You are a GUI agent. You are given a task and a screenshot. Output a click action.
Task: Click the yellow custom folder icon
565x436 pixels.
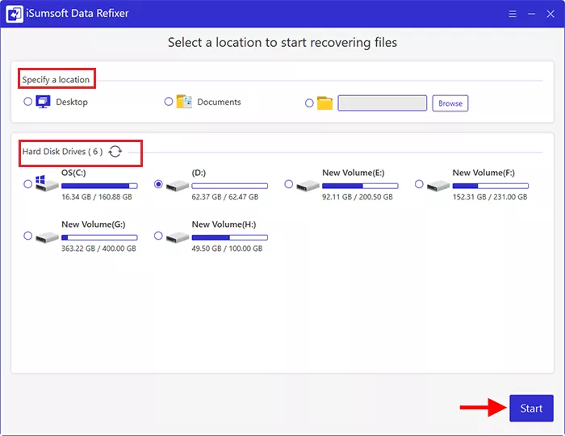324,103
